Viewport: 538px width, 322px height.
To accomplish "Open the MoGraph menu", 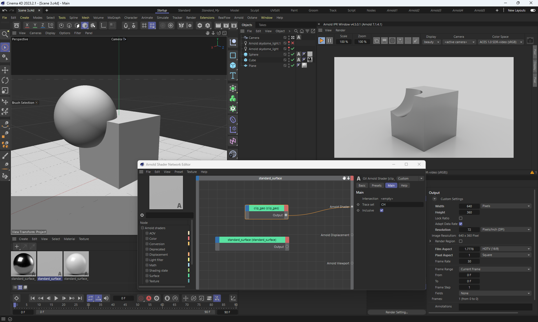I will pos(114,18).
